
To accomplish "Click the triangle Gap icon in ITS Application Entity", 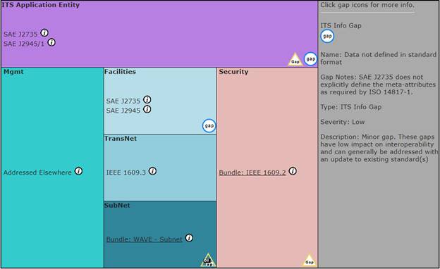I will (295, 59).
